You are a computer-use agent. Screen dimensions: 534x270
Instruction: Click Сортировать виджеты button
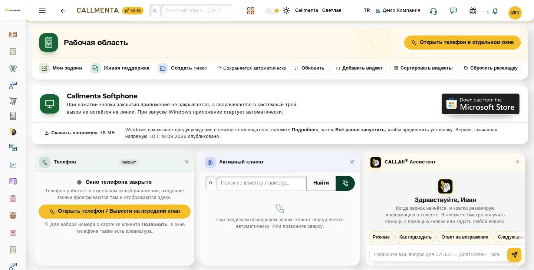[x=423, y=68]
